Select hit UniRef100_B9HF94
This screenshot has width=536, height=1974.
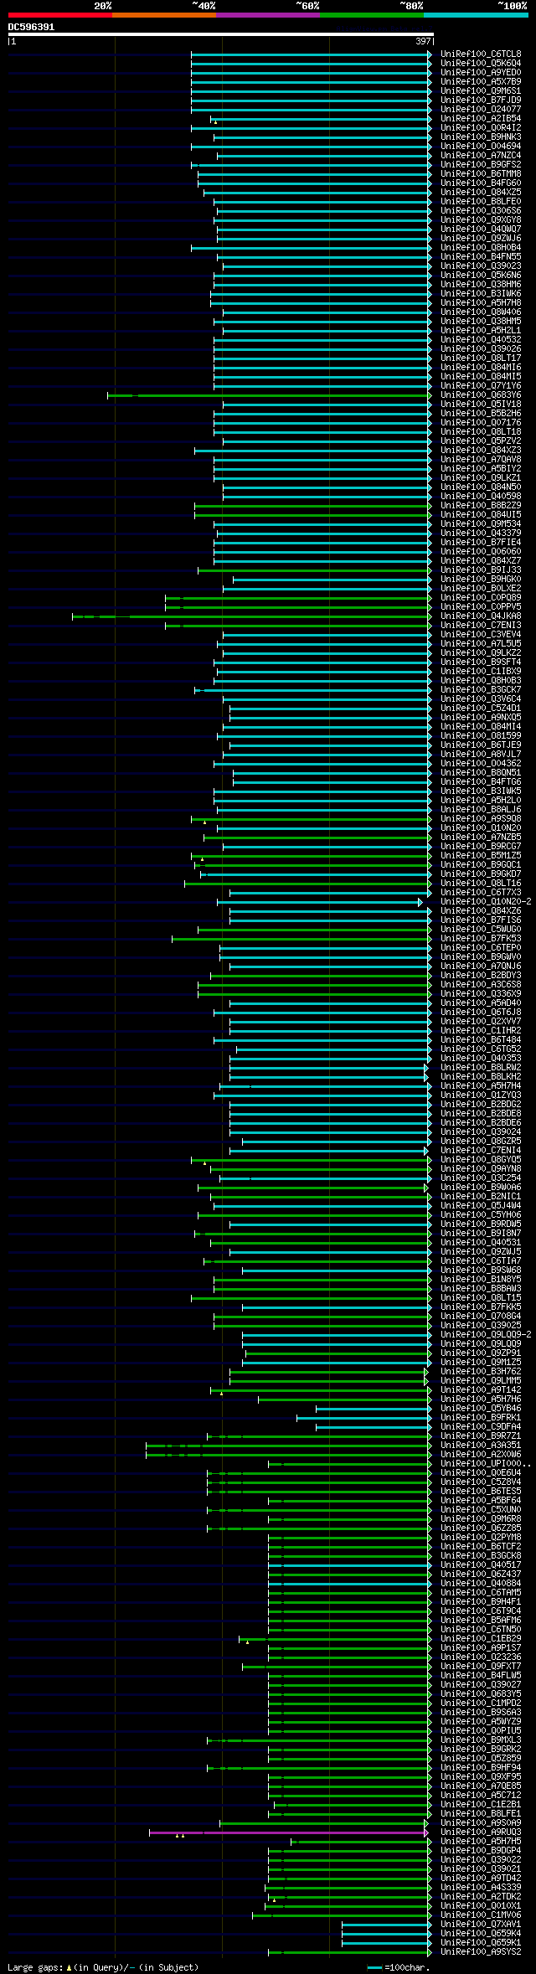coord(481,1768)
